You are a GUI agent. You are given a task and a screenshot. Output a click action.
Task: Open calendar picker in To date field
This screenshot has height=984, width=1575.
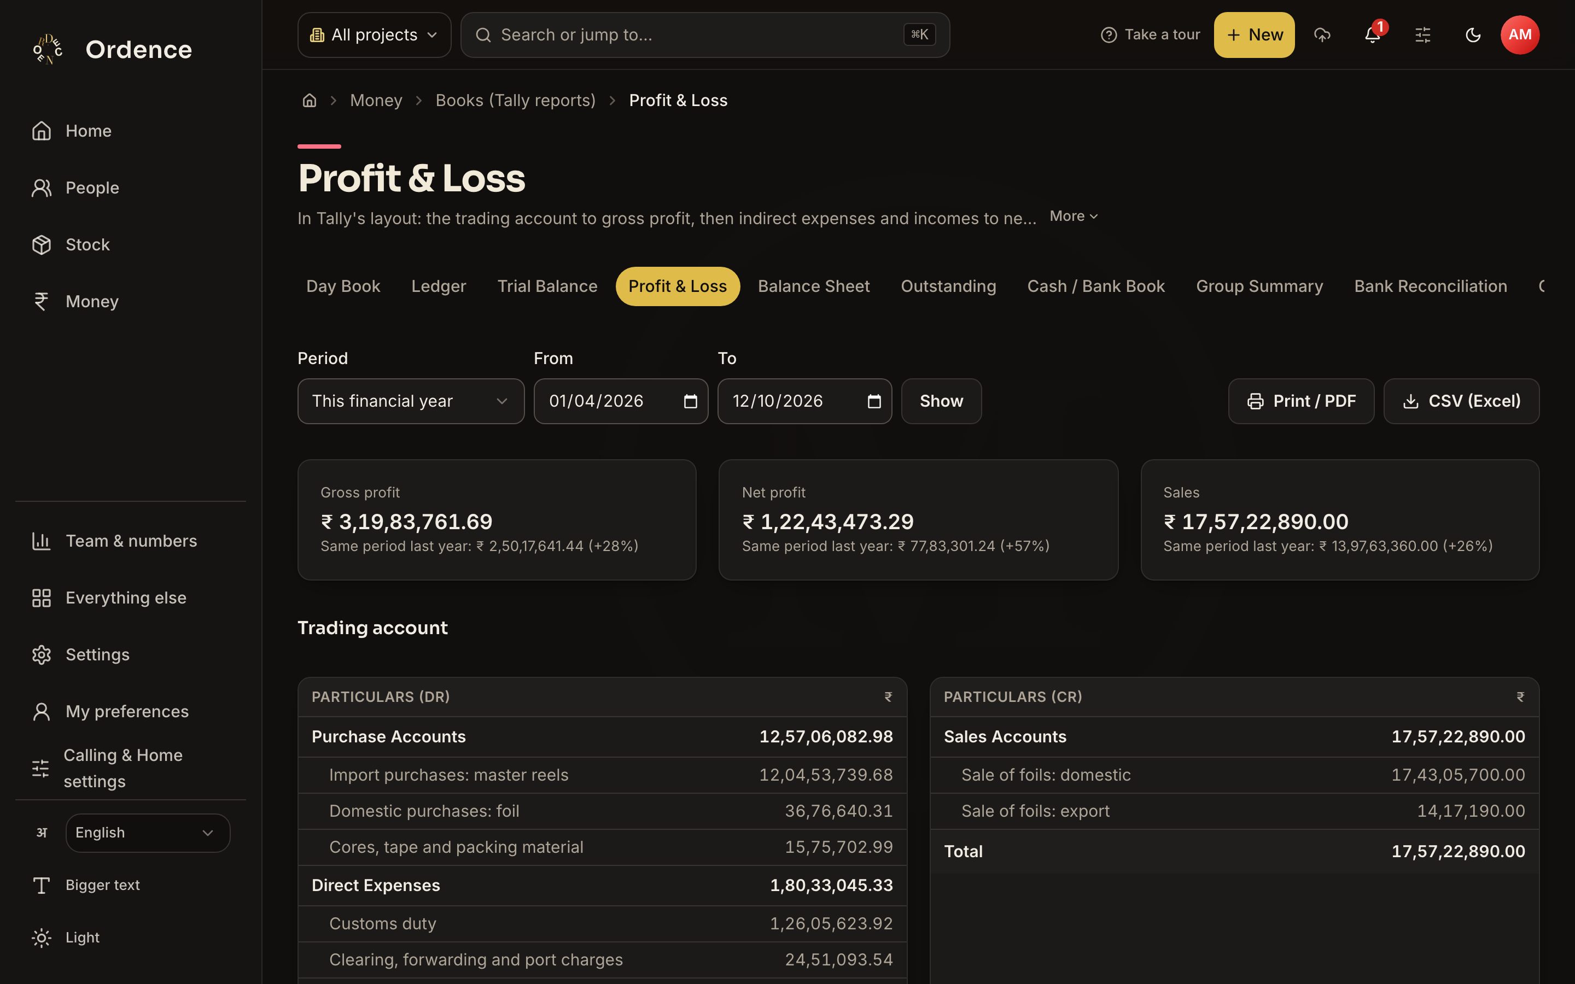coord(874,402)
